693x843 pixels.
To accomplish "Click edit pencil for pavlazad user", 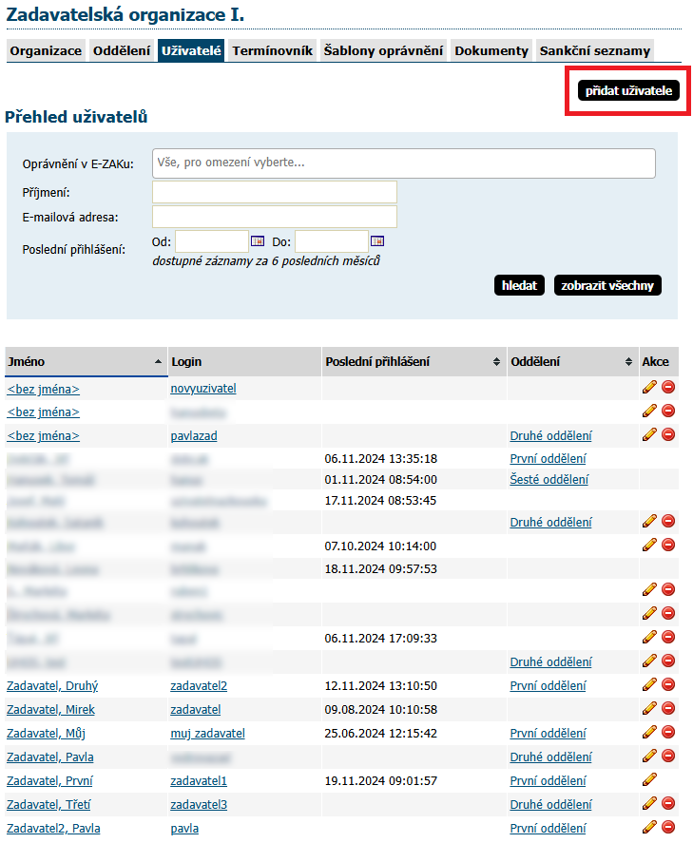I will click(x=649, y=434).
